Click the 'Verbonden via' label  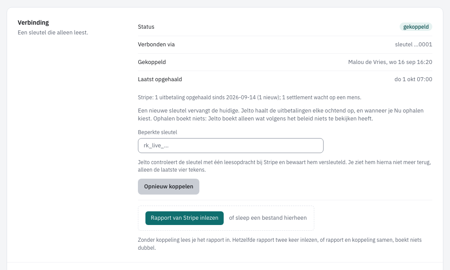click(156, 45)
